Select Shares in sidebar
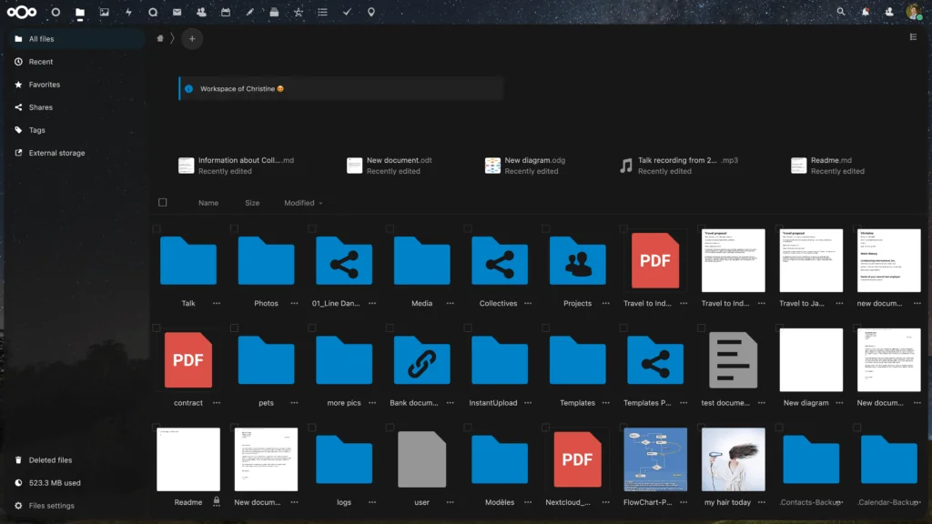932x524 pixels. pyautogui.click(x=76, y=107)
